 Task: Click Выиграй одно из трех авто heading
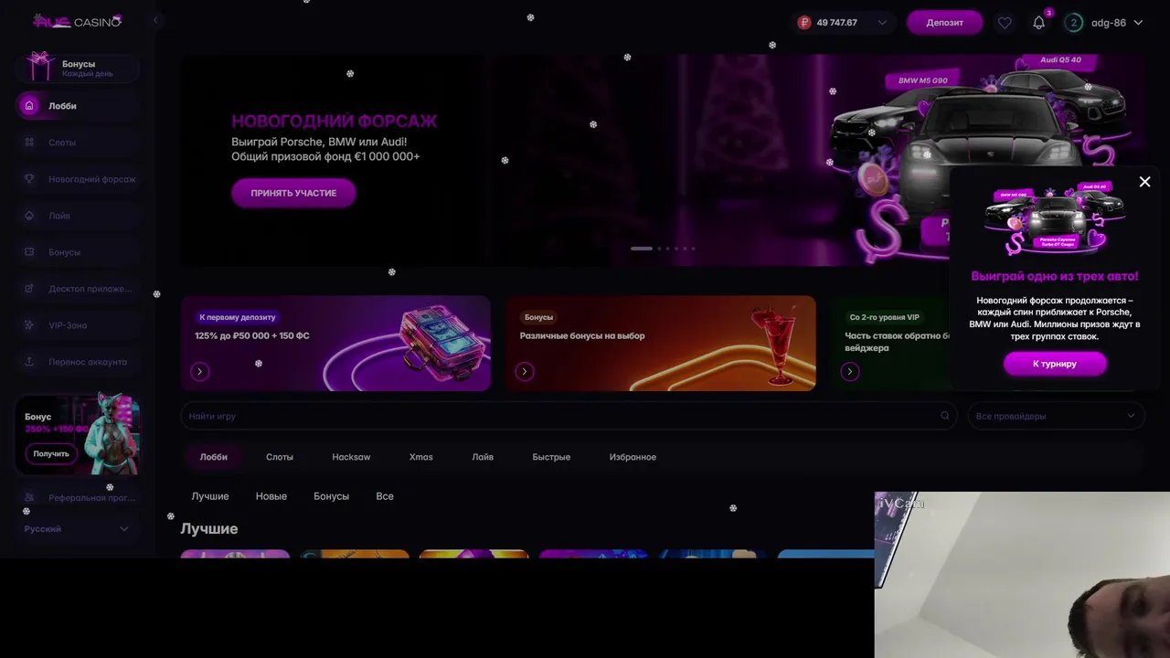1055,275
